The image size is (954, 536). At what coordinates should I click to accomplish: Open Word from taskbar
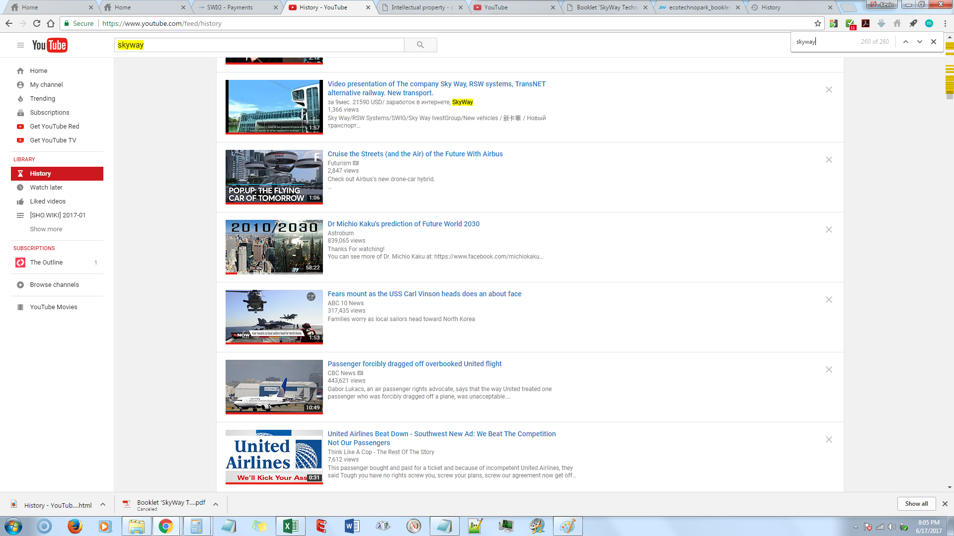click(352, 526)
